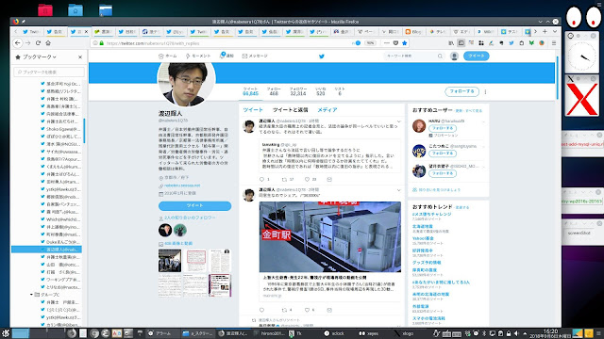Close the bookmarks sidebar
Screen dimensions: 604x339
pyautogui.click(x=80, y=56)
